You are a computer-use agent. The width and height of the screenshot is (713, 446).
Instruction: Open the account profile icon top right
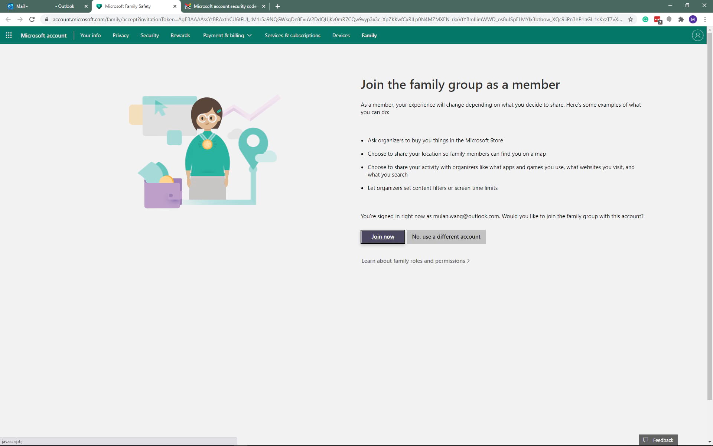click(697, 35)
